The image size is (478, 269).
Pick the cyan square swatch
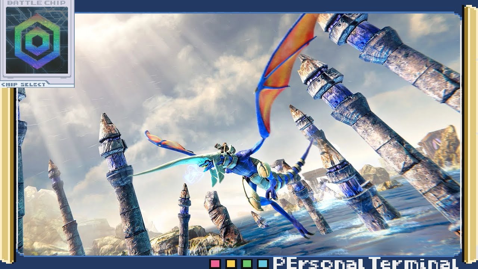[263, 263]
